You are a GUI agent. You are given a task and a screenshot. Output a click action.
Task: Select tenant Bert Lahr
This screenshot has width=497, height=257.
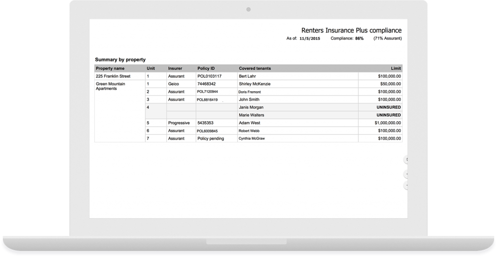pos(247,76)
